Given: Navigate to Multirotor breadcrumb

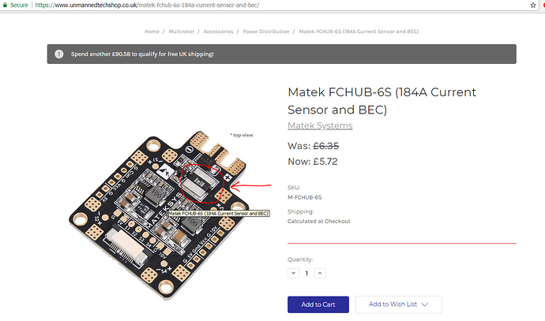Looking at the screenshot, I should pos(182,32).
